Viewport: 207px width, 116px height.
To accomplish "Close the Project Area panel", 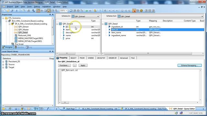I will pos(53,15).
